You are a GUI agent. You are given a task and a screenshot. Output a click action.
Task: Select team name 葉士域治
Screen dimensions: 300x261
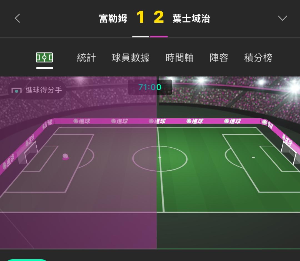(191, 19)
